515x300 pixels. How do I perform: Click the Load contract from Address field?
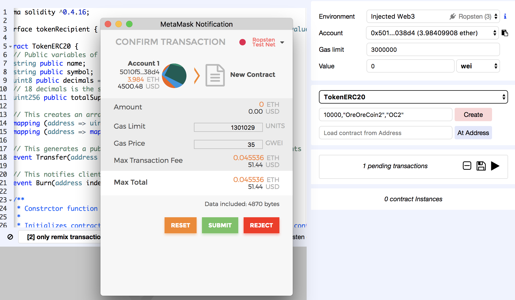[385, 133]
